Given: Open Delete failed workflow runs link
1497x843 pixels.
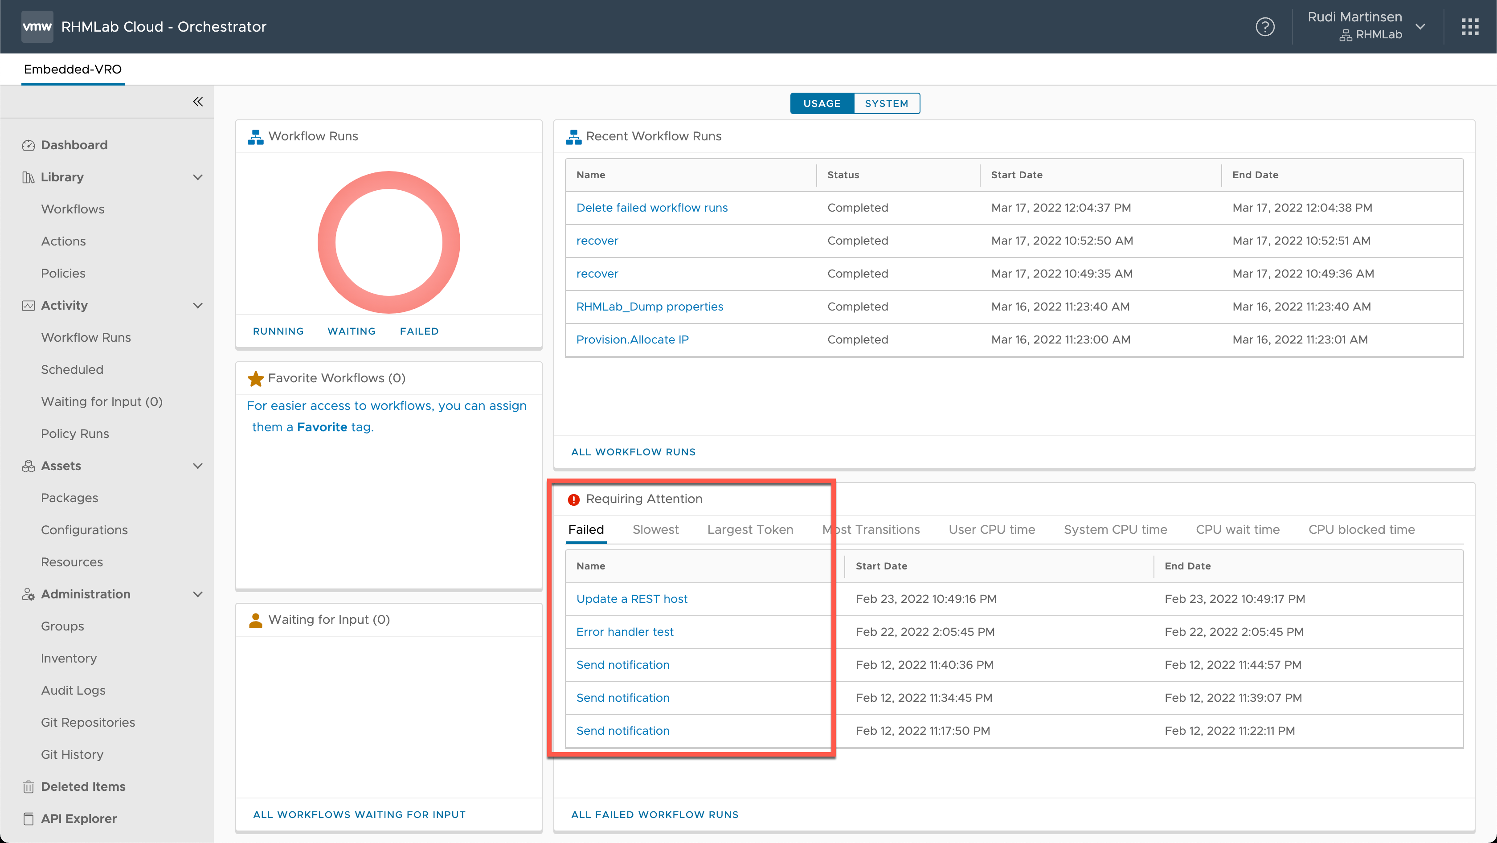Looking at the screenshot, I should pos(651,208).
